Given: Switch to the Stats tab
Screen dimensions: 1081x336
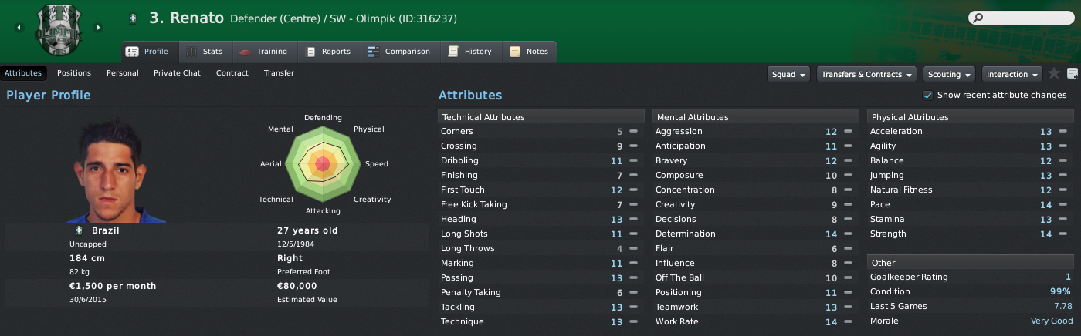Looking at the screenshot, I should (x=205, y=52).
